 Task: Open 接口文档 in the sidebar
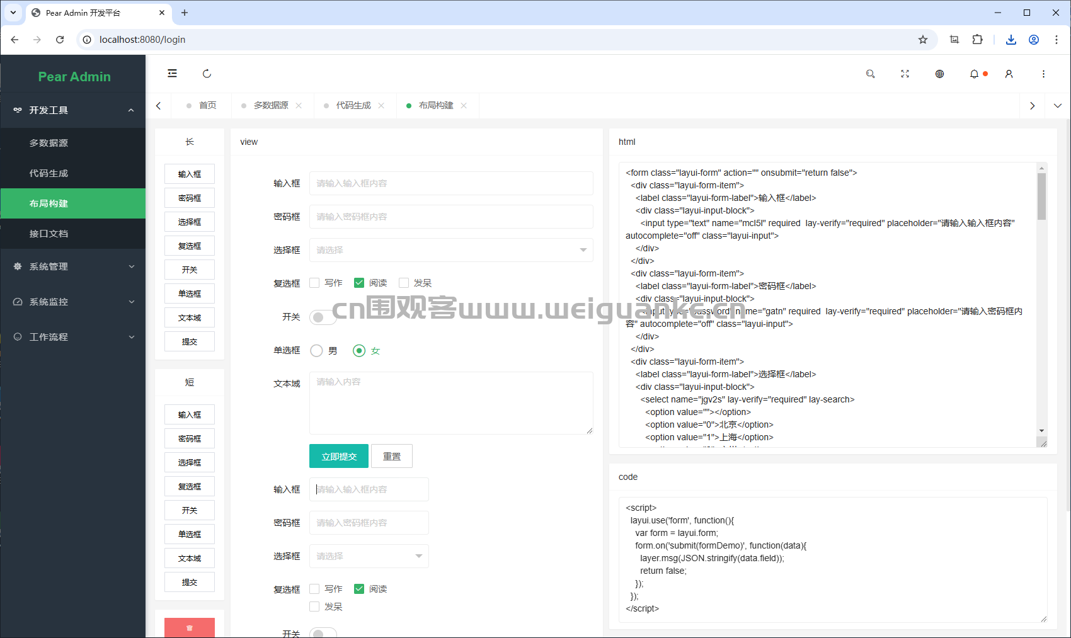pyautogui.click(x=73, y=234)
